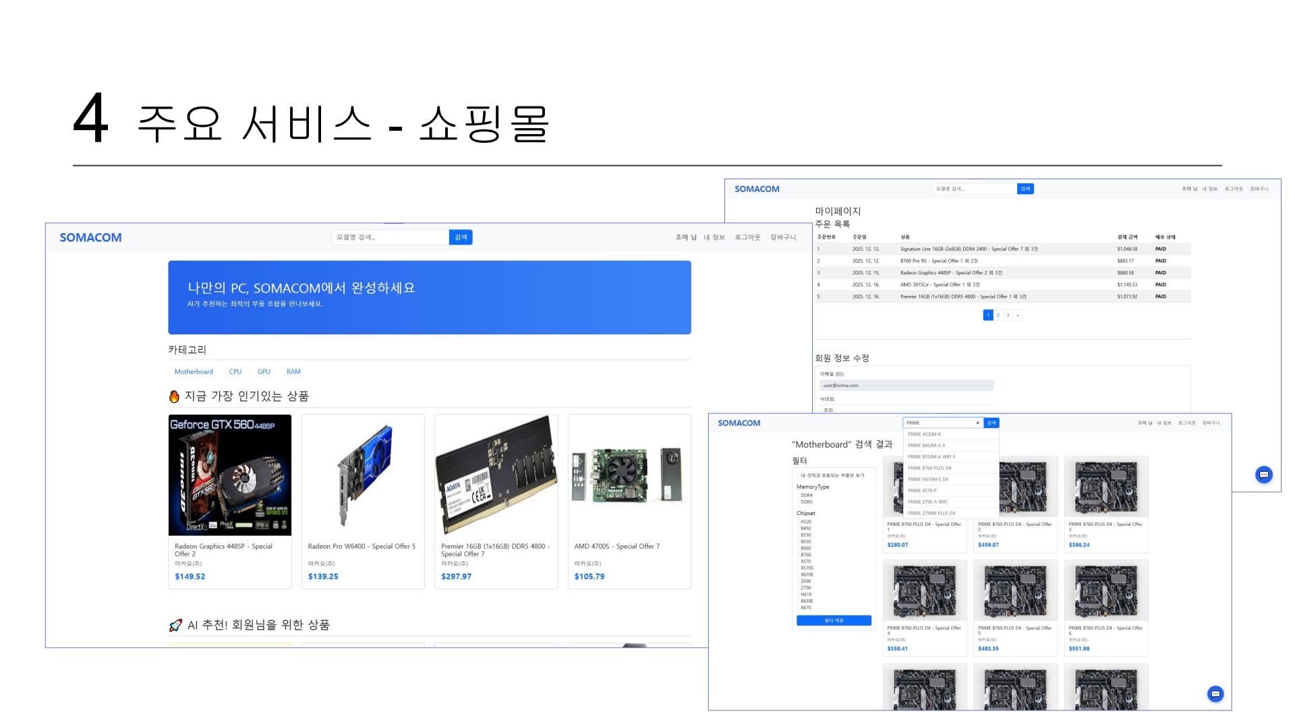Select PRIME X570-P autocomplete suggestion
This screenshot has width=1295, height=728.
coord(922,491)
